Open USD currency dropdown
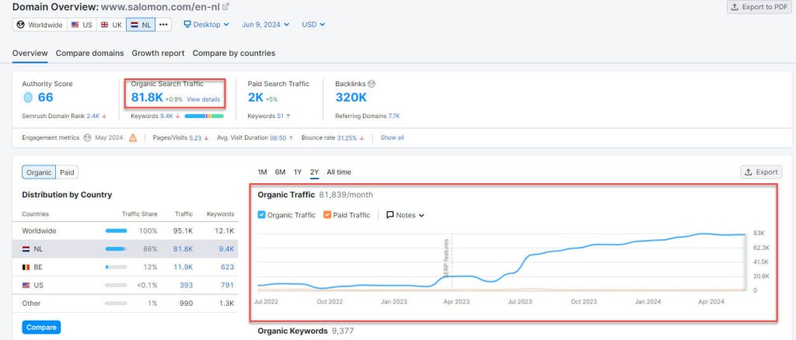Image resolution: width=796 pixels, height=340 pixels. coord(313,24)
